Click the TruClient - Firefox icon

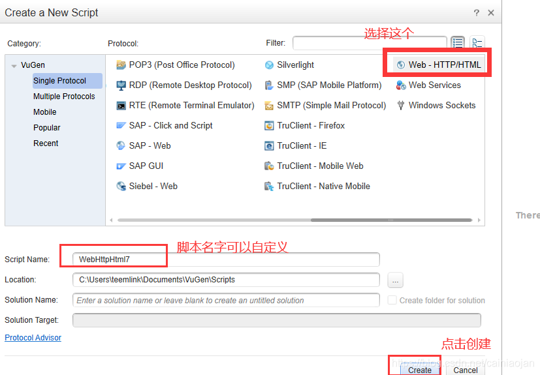coord(269,126)
